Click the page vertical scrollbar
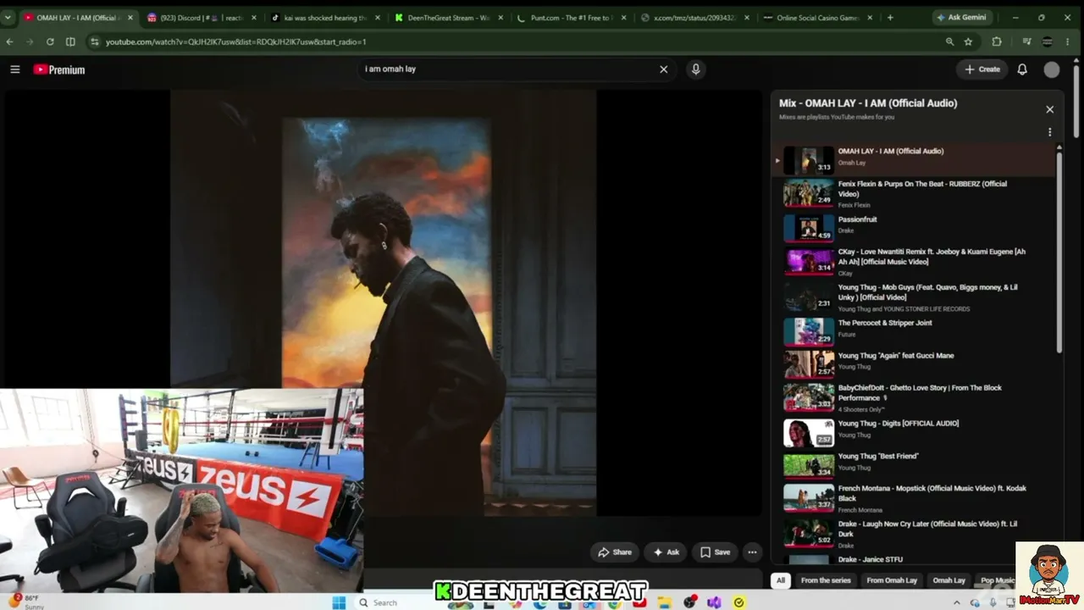Screen dimensions: 1084x610 [x=1077, y=102]
